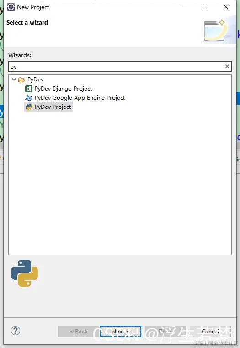Maximize the New Project window
This screenshot has width=240, height=348.
coord(205,7)
